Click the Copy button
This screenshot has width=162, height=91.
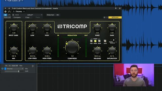pyautogui.click(x=27, y=17)
